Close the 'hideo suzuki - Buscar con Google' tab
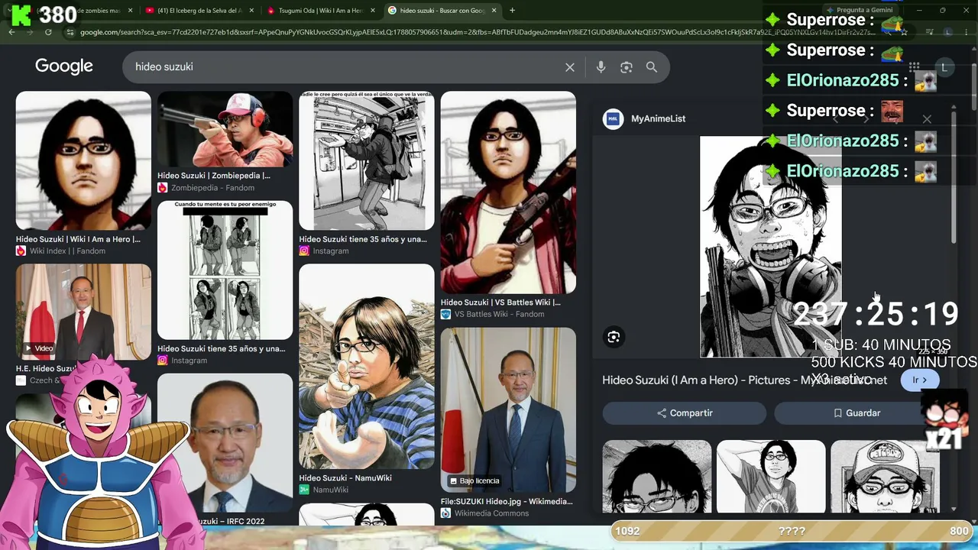Screen dimensions: 978x550 tap(494, 11)
